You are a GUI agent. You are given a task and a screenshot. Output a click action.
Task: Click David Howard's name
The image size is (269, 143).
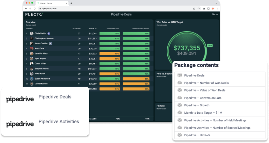[41, 84]
